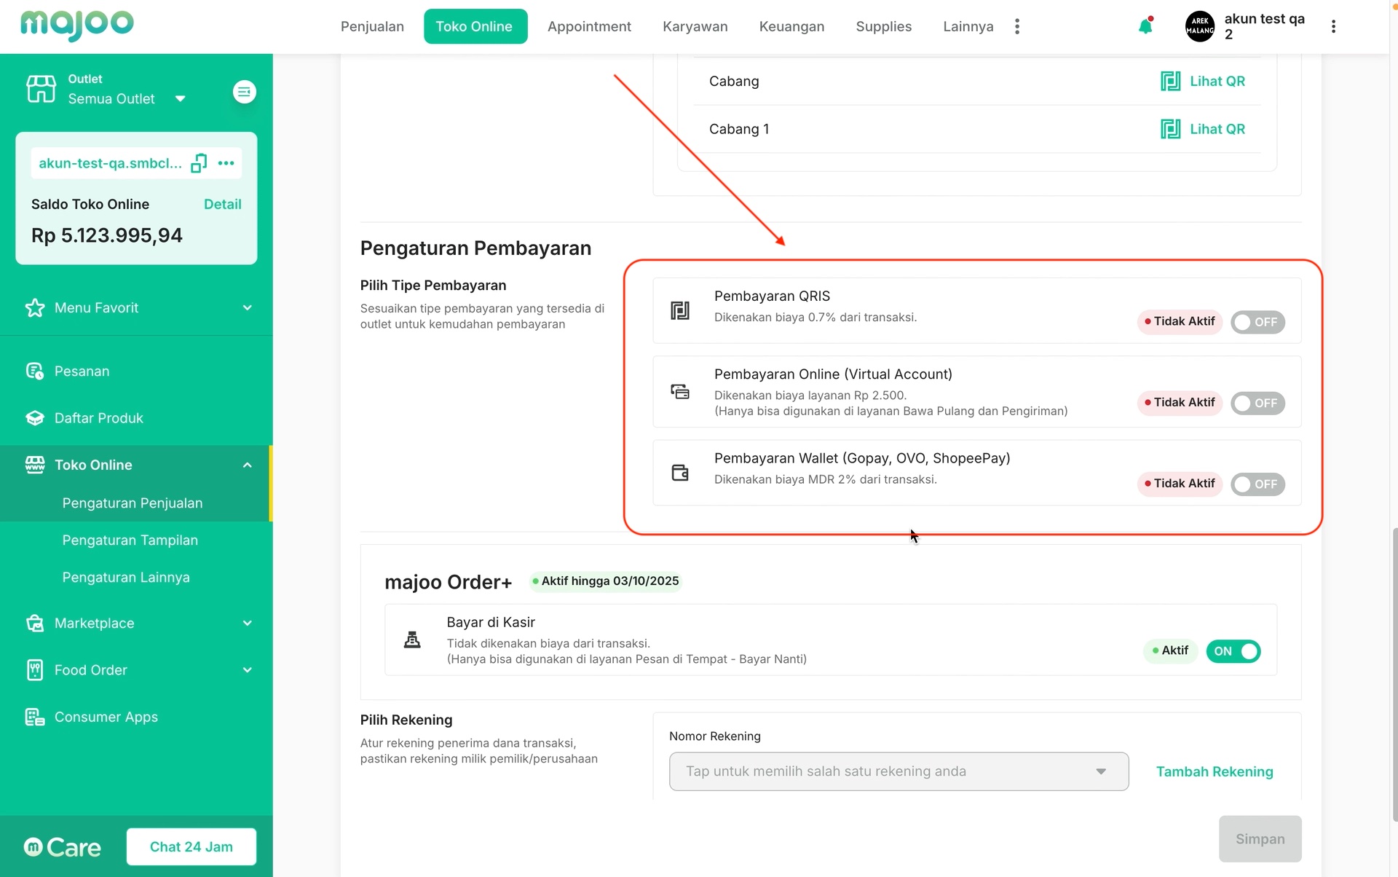The width and height of the screenshot is (1398, 877).
Task: Click the Pesanan sidebar icon
Action: point(34,371)
